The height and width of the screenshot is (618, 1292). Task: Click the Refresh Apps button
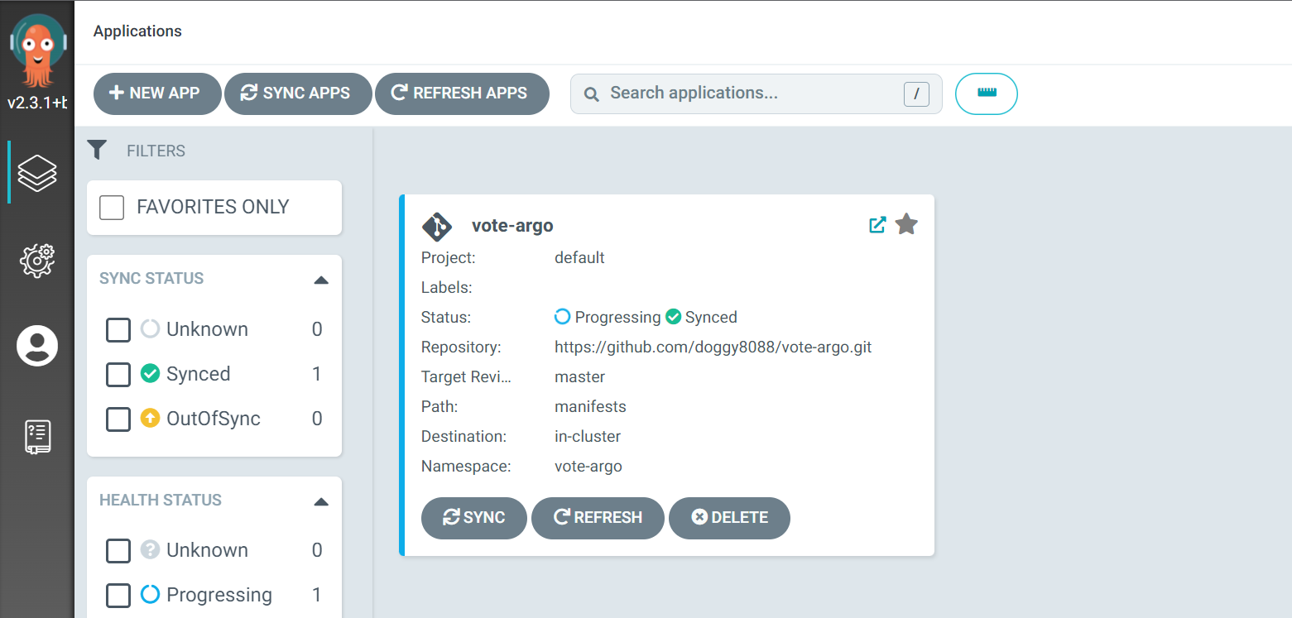(462, 93)
